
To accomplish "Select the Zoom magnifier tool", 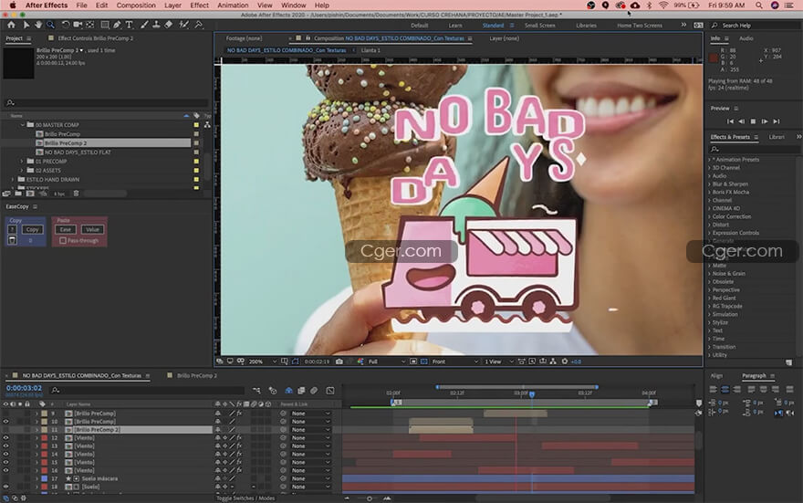I will (50, 25).
